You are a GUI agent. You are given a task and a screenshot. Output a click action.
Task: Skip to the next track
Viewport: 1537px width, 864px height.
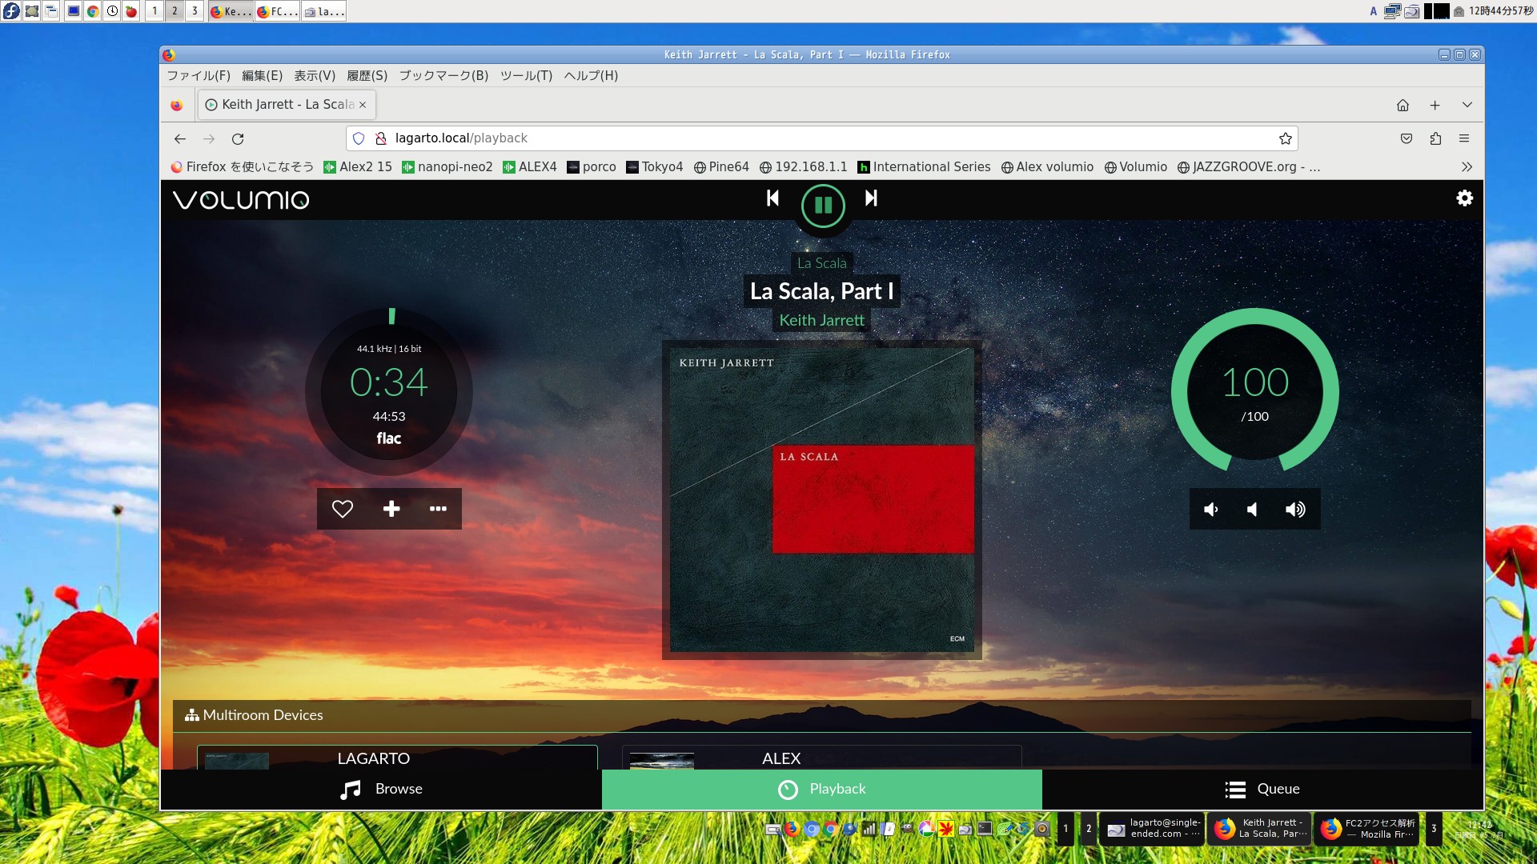[871, 198]
